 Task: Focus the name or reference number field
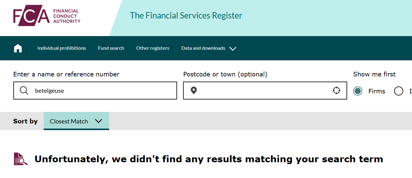pos(95,90)
